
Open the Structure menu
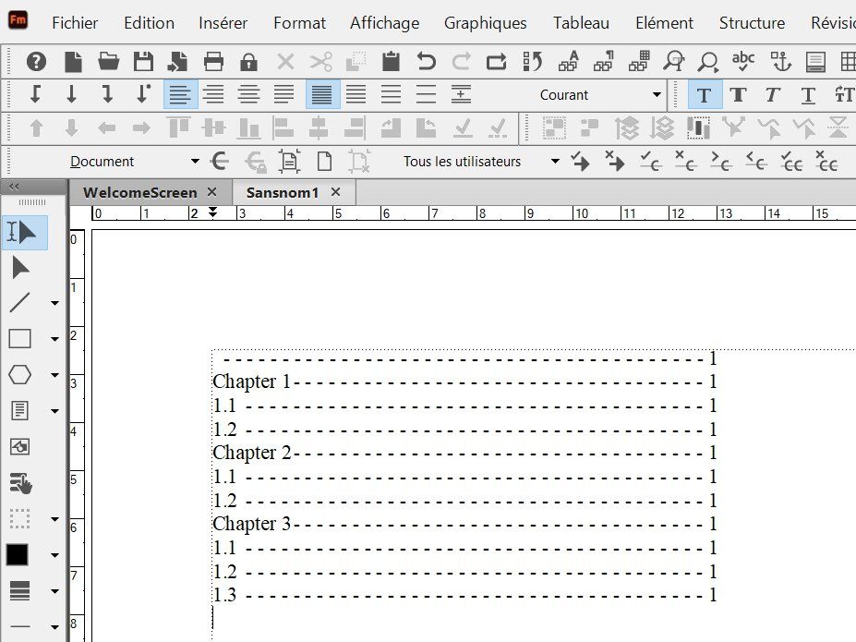click(752, 23)
